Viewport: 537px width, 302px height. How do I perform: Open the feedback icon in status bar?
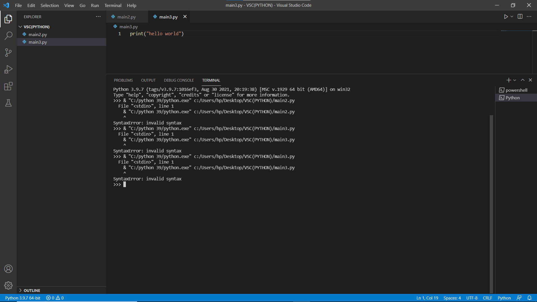[519, 298]
